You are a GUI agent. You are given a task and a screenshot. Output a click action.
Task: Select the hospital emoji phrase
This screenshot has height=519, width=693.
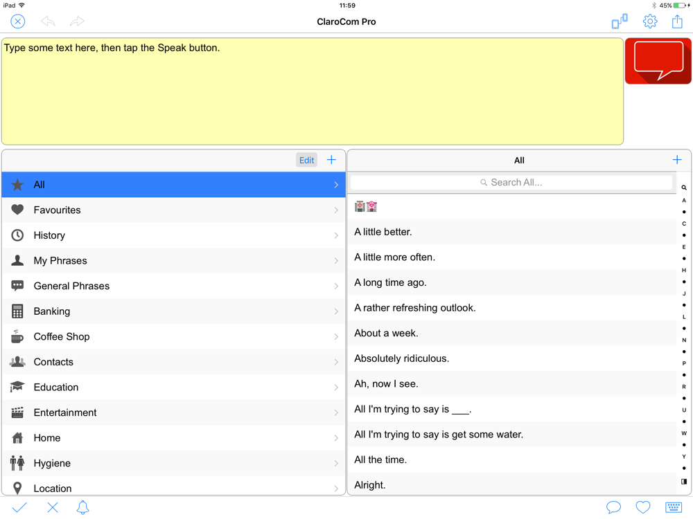[x=514, y=206]
